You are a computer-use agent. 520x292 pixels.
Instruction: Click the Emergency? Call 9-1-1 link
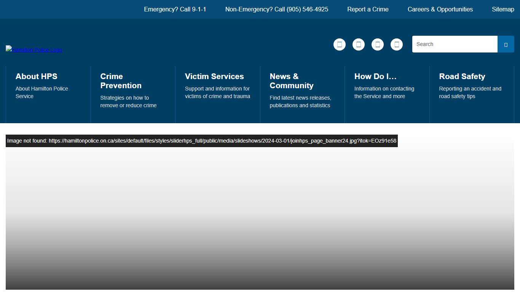tap(175, 9)
